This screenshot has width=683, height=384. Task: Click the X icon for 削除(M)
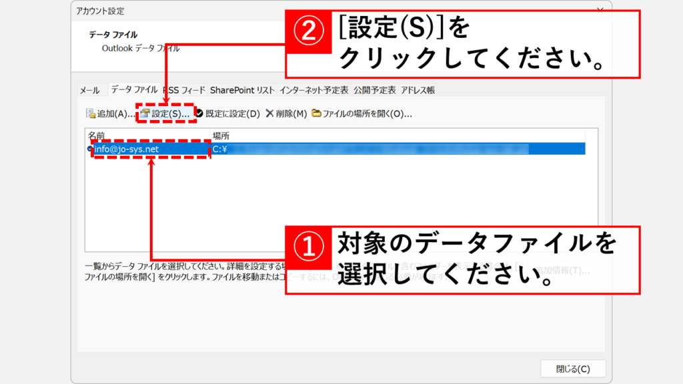point(269,113)
